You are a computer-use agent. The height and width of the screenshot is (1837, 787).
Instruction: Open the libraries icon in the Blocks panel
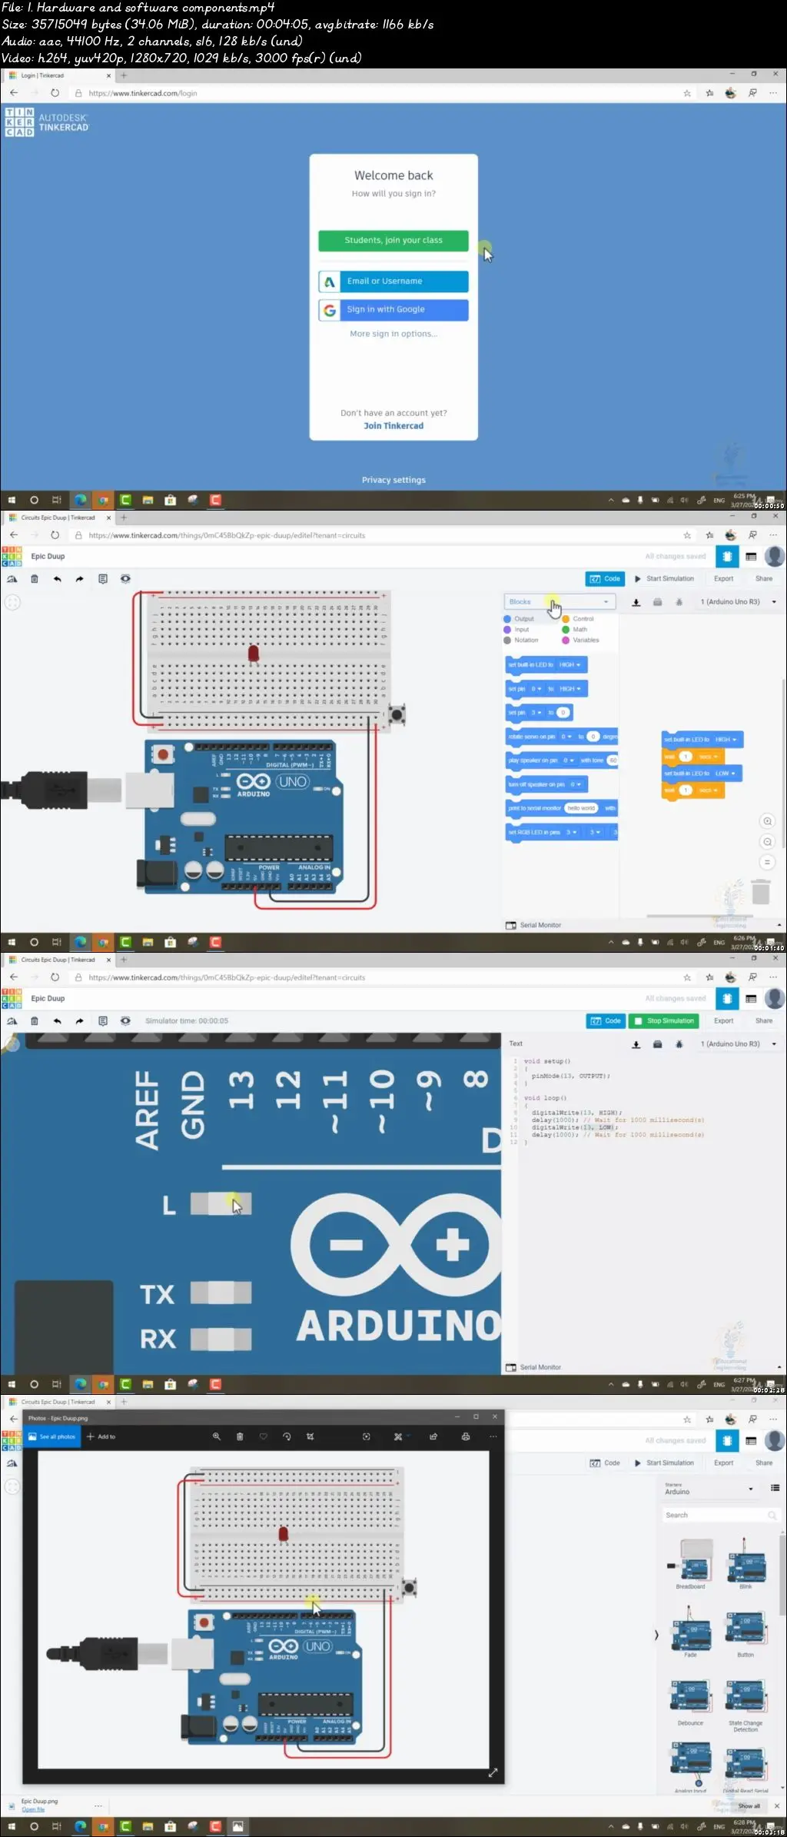point(658,602)
